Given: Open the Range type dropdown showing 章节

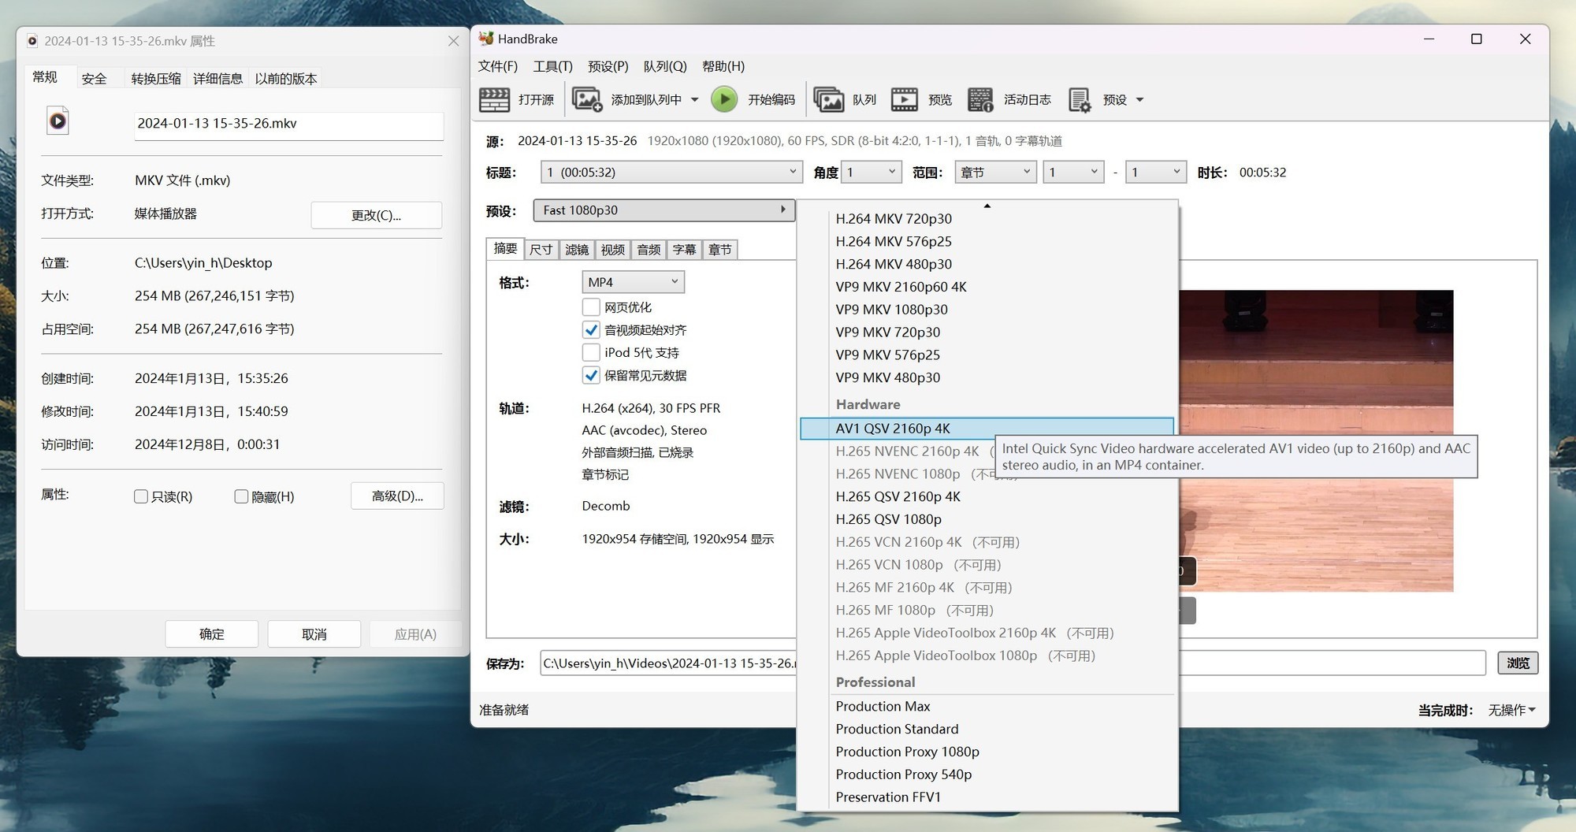Looking at the screenshot, I should 995,172.
